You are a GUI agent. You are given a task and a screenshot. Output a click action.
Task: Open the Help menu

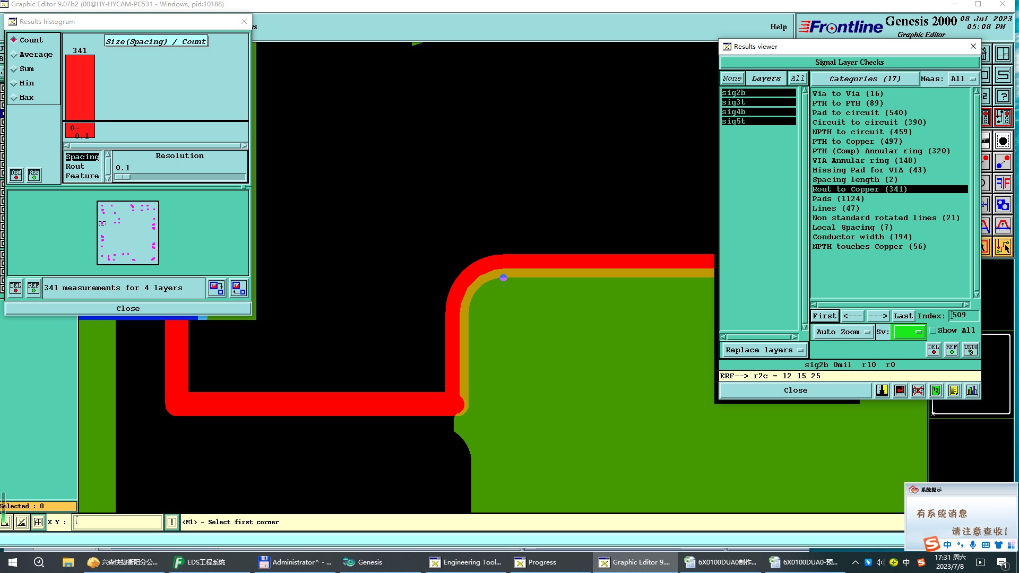[778, 27]
